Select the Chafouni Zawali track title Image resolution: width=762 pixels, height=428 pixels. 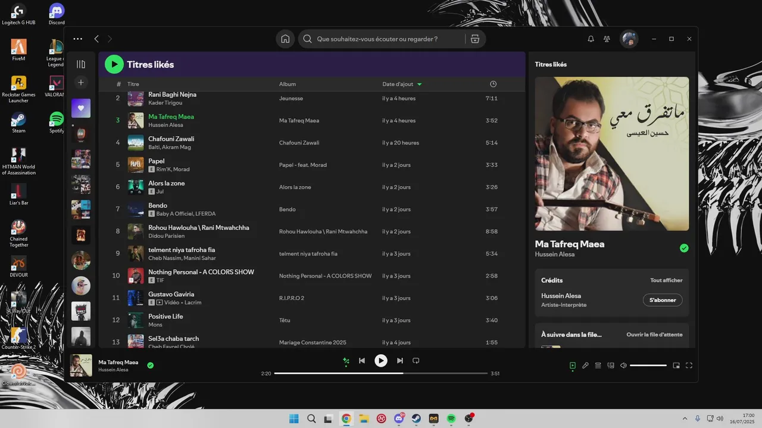click(x=171, y=139)
